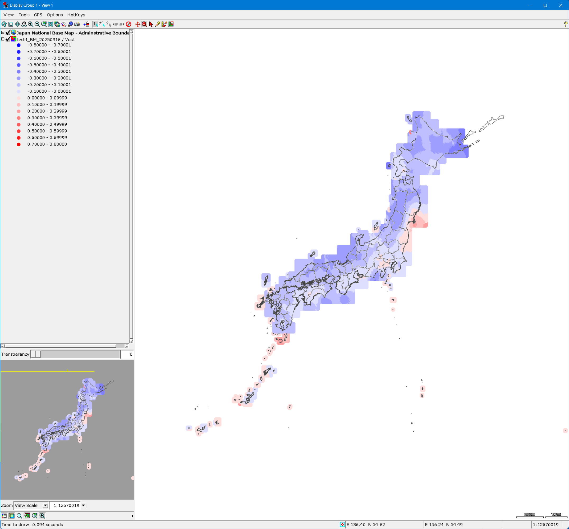Click the zoom in magnifier toolbar icon
The height and width of the screenshot is (529, 569).
(31, 24)
